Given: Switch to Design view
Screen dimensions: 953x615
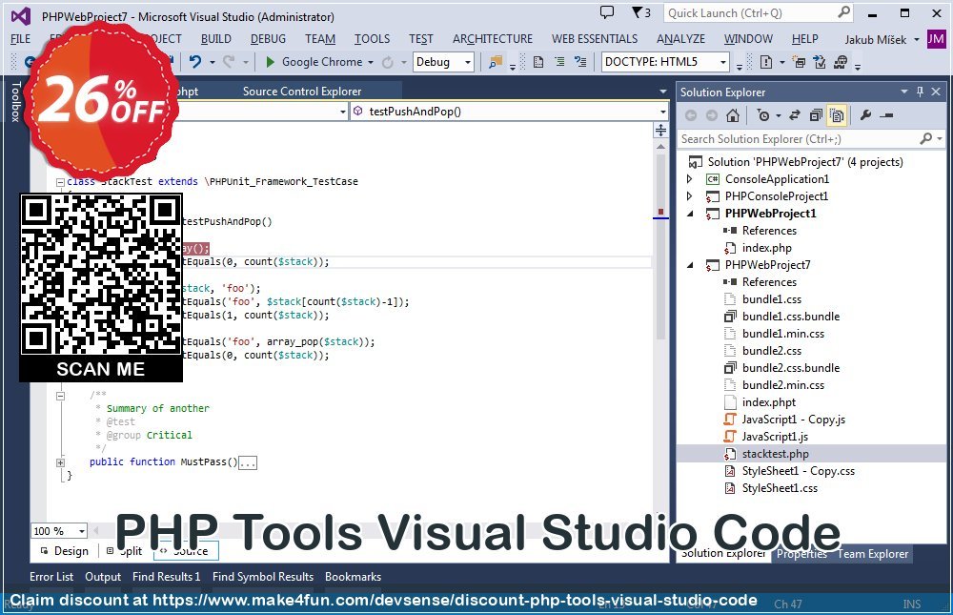Looking at the screenshot, I should point(65,551).
